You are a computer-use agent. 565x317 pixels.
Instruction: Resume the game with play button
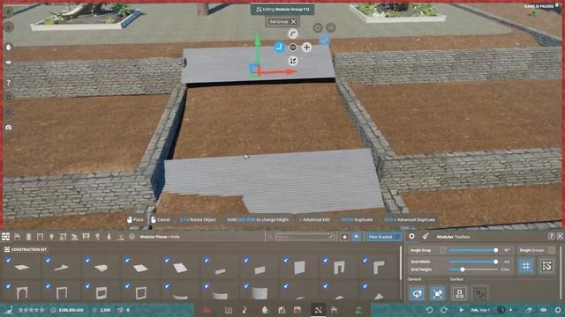click(x=461, y=310)
